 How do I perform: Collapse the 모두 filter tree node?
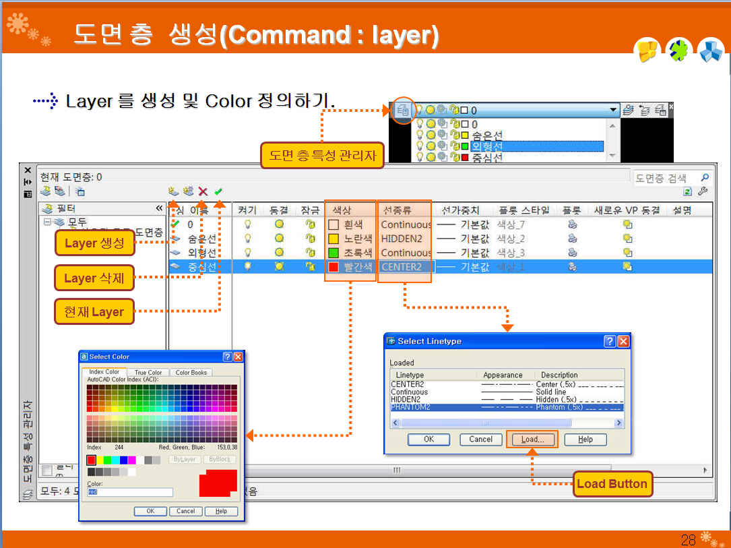47,221
